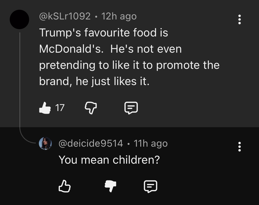Image resolution: width=259 pixels, height=205 pixels.
Task: Click the "12h ago" timestamp
Action: (119, 16)
